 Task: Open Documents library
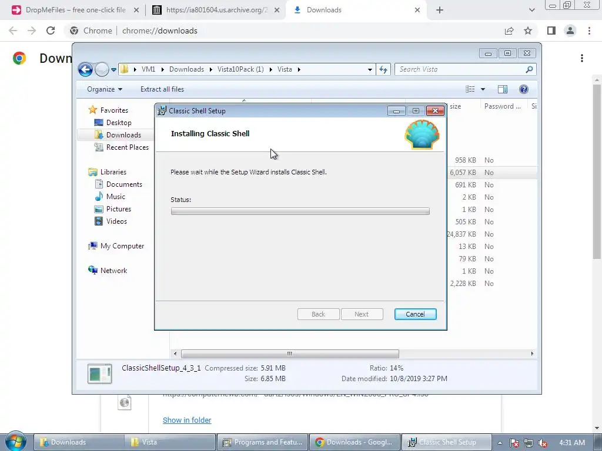124,184
